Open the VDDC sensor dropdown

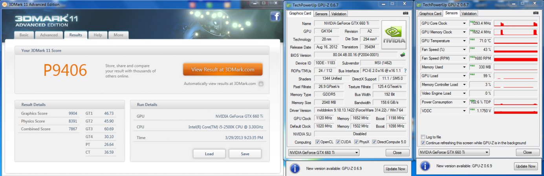pyautogui.click(x=464, y=111)
